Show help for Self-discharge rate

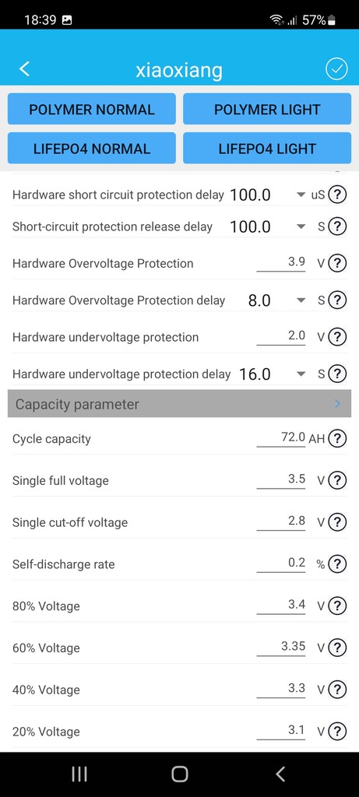336,564
